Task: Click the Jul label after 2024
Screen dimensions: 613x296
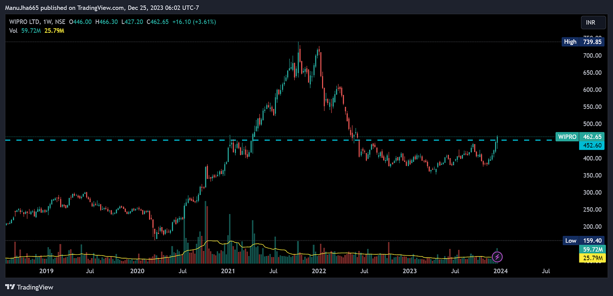Action: click(x=546, y=271)
